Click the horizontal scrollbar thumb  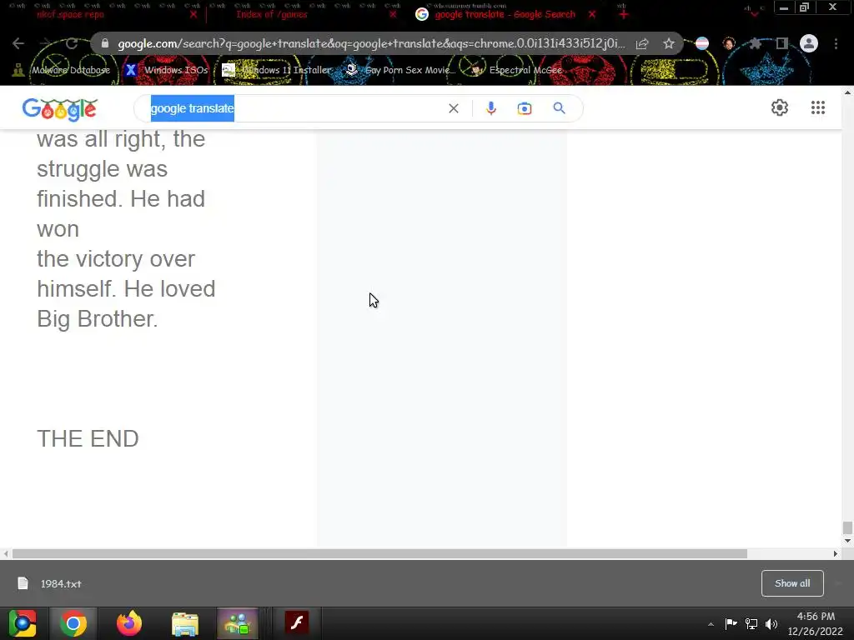coord(379,554)
